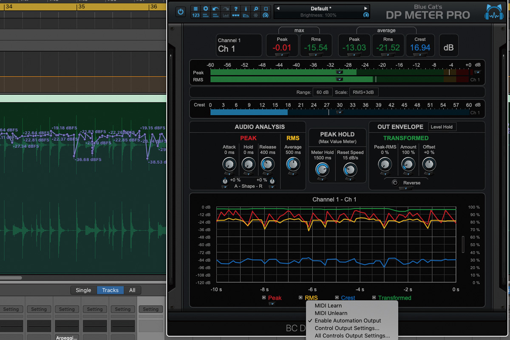Viewport: 510px width, 340px height.
Task: Click the Hold knob in Peak section
Action: point(249,164)
